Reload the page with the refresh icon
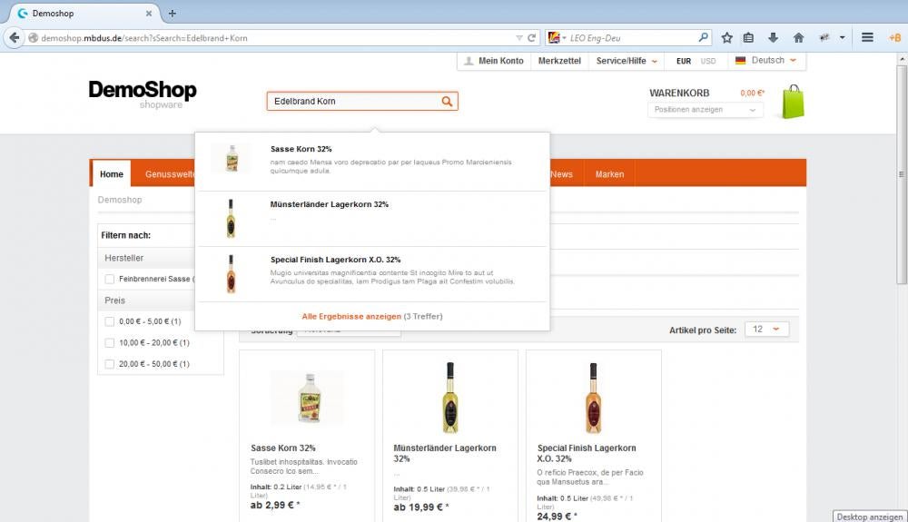 tap(531, 38)
